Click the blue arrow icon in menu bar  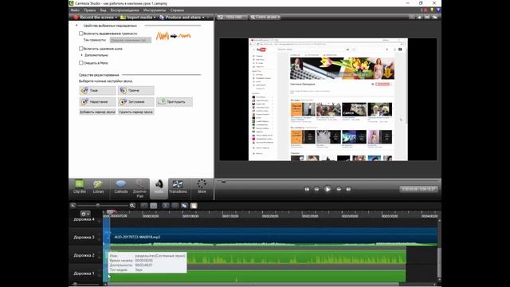pos(438,10)
